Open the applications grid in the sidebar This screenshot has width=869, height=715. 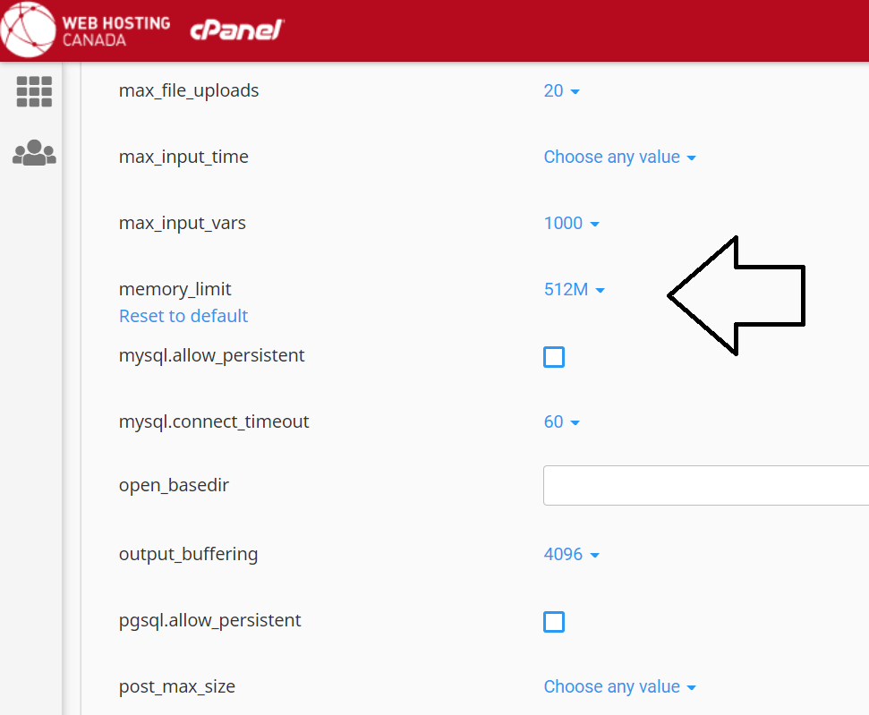33,91
